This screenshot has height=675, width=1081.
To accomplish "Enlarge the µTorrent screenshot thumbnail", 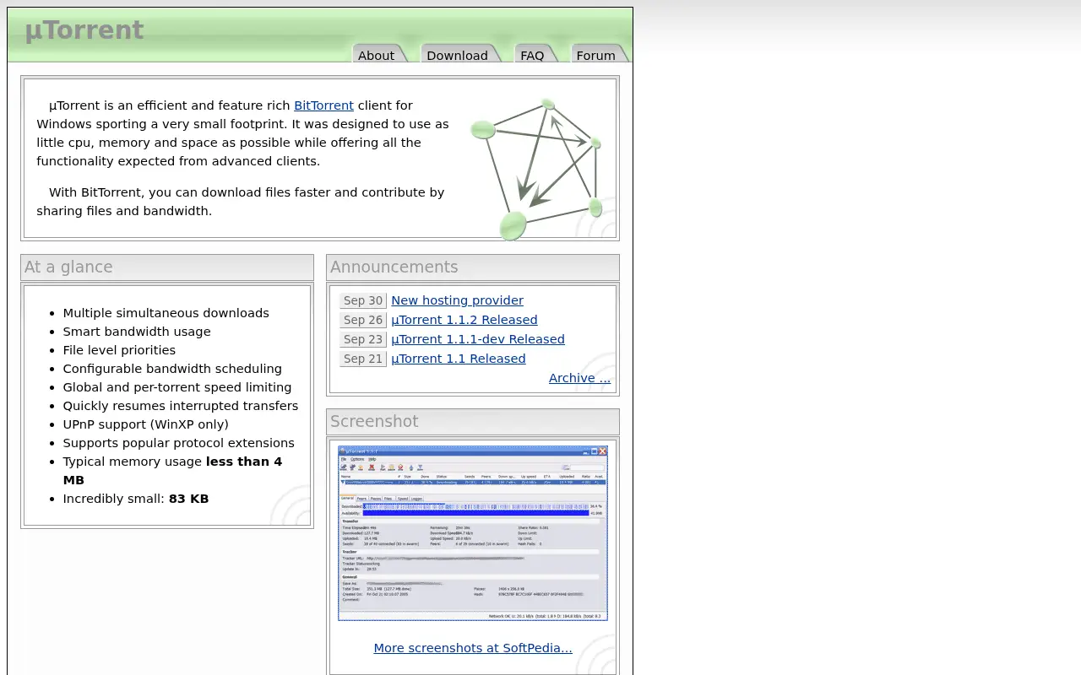I will coord(473,533).
